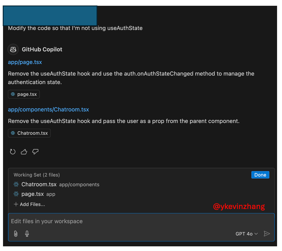This screenshot has height=251, width=282.
Task: Click the React icon next to page.tsx in Working Set
Action: click(16, 194)
